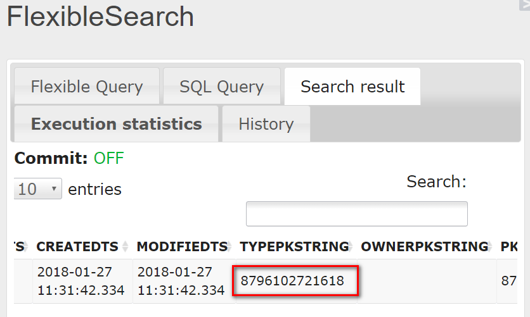Click sort arrows icon next to CREATEDTS
The image size is (530, 317).
(126, 247)
